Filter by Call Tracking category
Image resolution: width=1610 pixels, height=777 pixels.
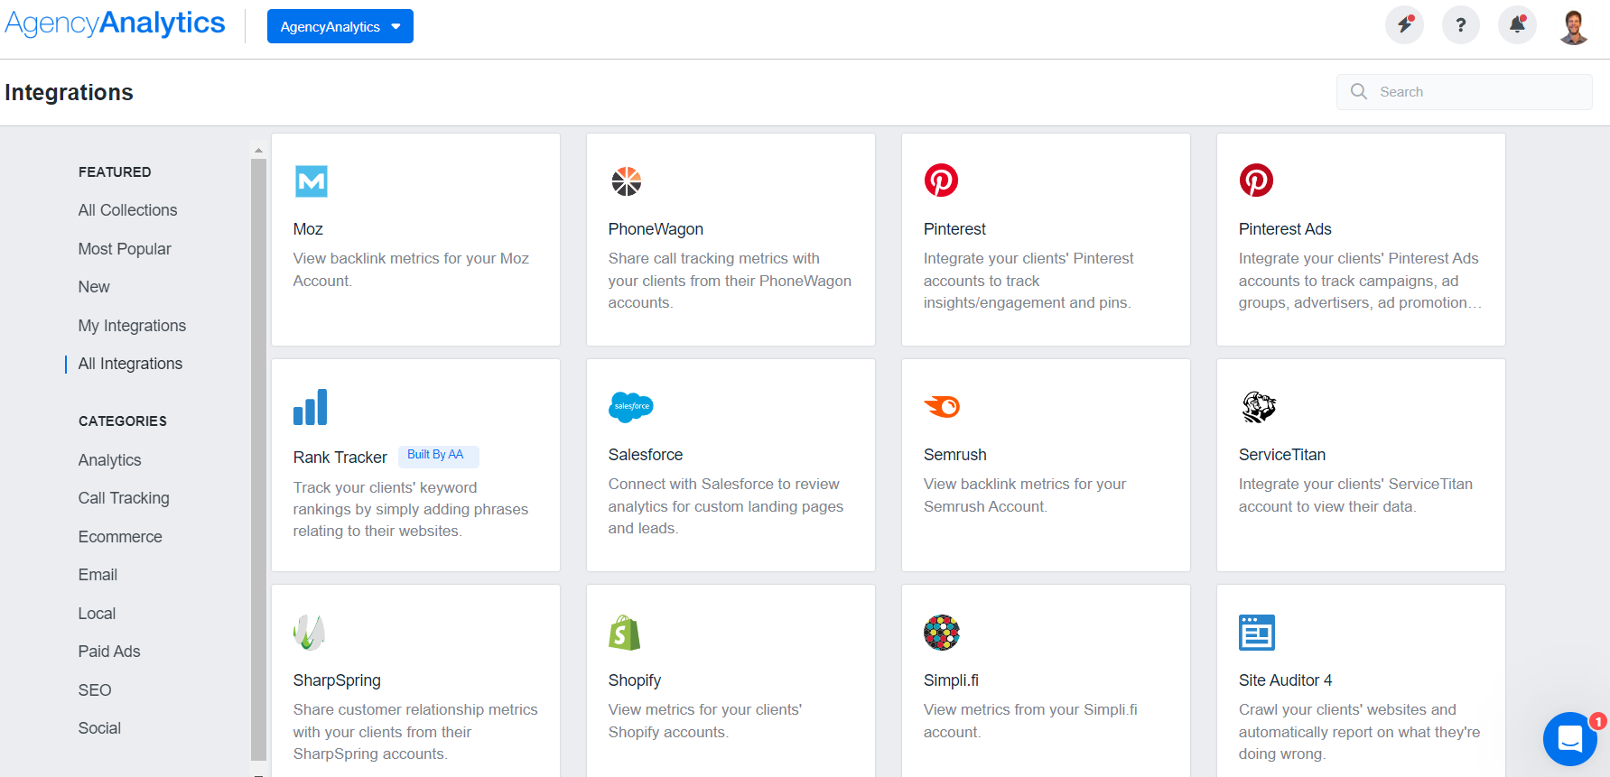(124, 498)
